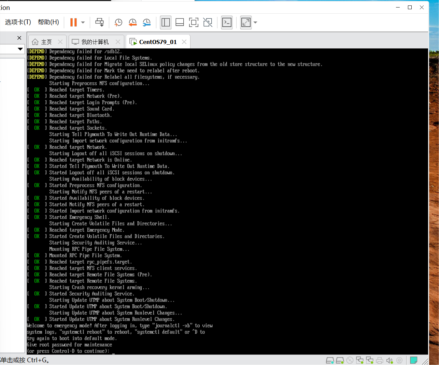The width and height of the screenshot is (439, 365).
Task: Click the second network adapter status icon
Action: pos(370,360)
